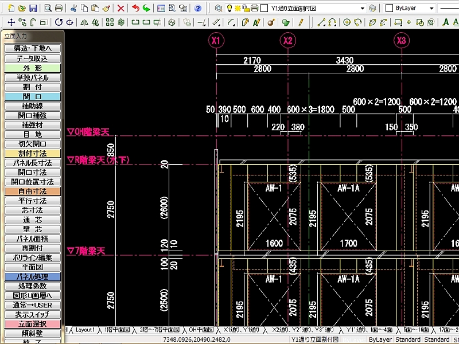Screen dimensions: 459x344
Task: Click the X1 grid axis marker
Action: [x=216, y=40]
